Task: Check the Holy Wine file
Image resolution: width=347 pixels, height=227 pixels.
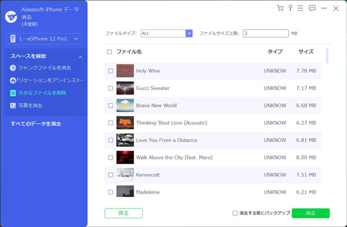Action: [110, 71]
